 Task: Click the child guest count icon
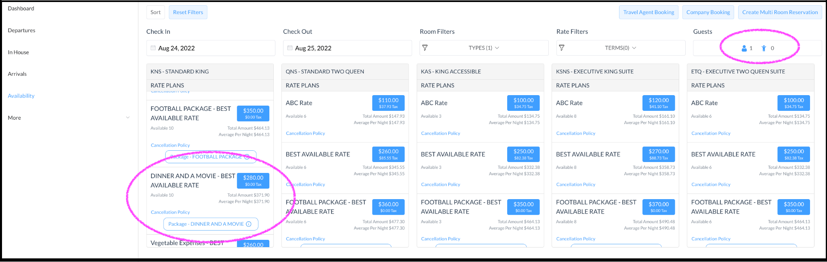click(764, 48)
